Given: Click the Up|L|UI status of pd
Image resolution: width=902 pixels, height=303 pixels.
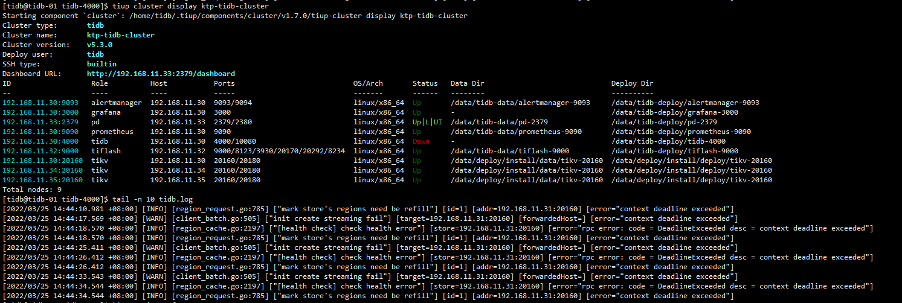Looking at the screenshot, I should coord(427,122).
